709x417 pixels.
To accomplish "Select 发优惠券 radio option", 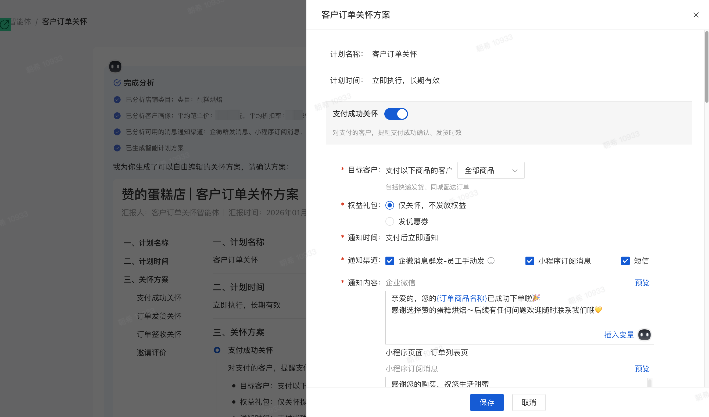I will (x=390, y=222).
